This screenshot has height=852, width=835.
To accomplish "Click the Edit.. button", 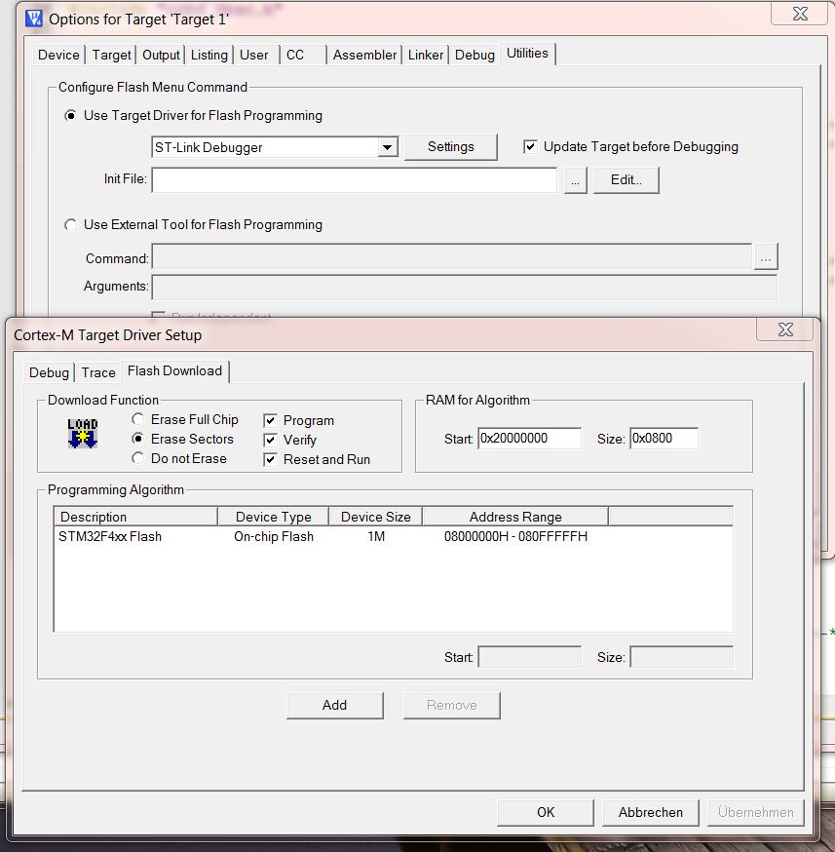I will pyautogui.click(x=626, y=179).
